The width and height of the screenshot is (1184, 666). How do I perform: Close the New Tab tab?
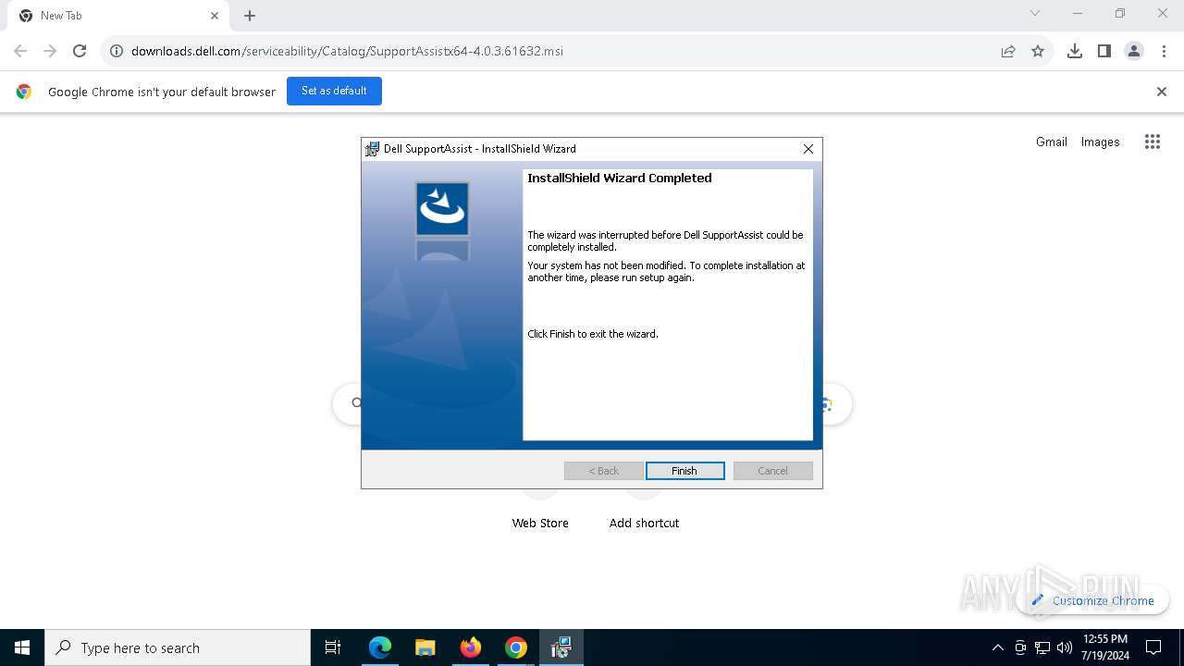(x=215, y=16)
